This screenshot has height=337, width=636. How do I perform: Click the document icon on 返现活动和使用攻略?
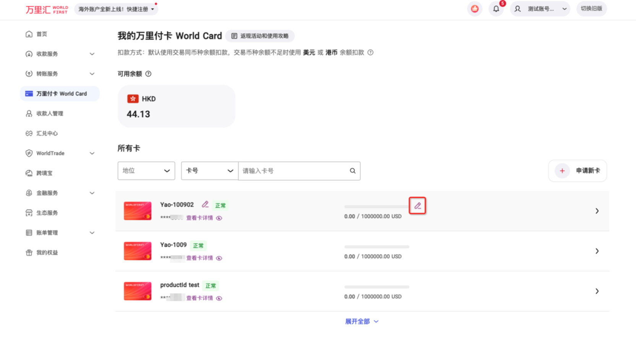pyautogui.click(x=234, y=36)
